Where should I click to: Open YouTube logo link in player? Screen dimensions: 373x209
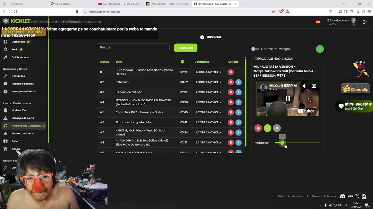click(306, 111)
